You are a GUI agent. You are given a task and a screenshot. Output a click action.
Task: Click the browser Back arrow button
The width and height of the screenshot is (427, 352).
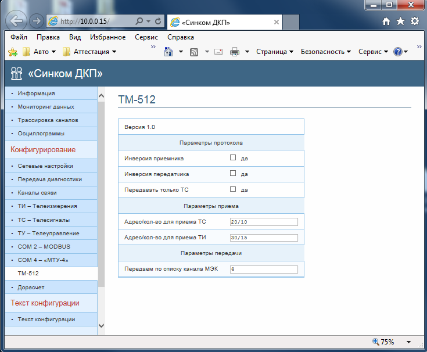(17, 21)
